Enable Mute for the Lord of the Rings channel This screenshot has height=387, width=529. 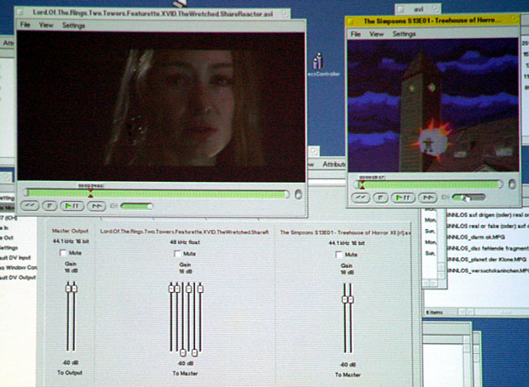click(179, 253)
